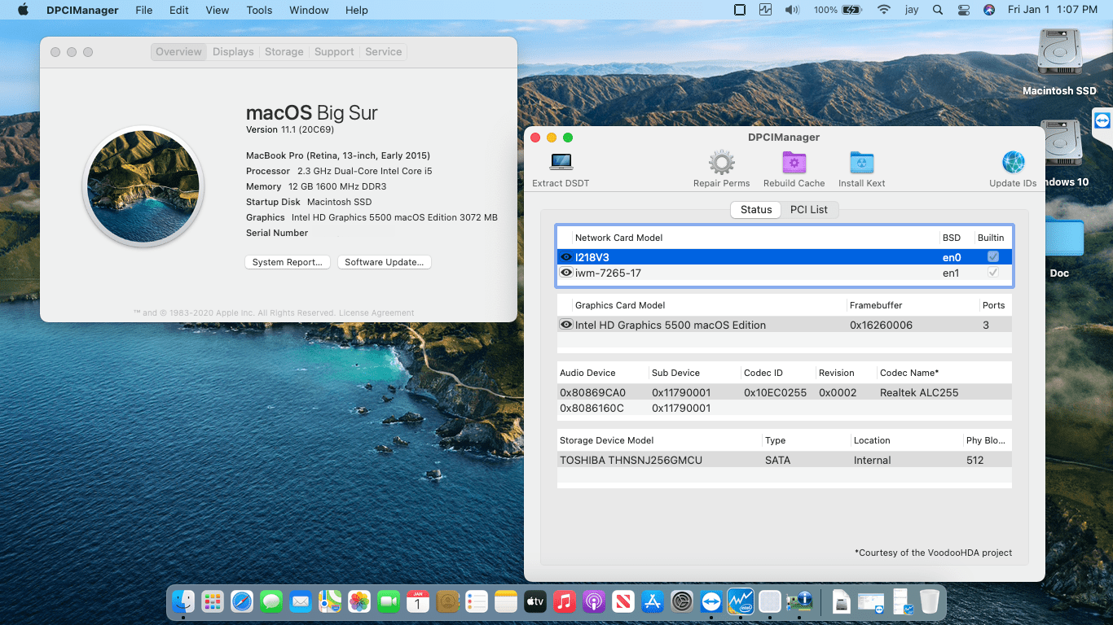Image resolution: width=1113 pixels, height=625 pixels.
Task: Open the Trash in the Dock
Action: [x=930, y=601]
